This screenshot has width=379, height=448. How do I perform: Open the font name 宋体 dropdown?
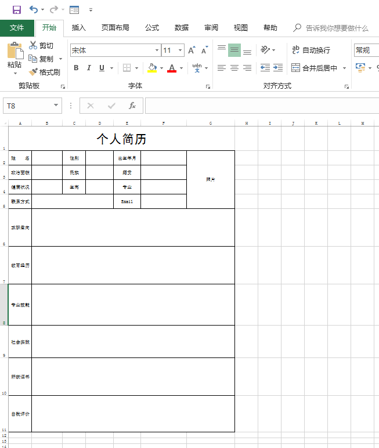pos(157,50)
